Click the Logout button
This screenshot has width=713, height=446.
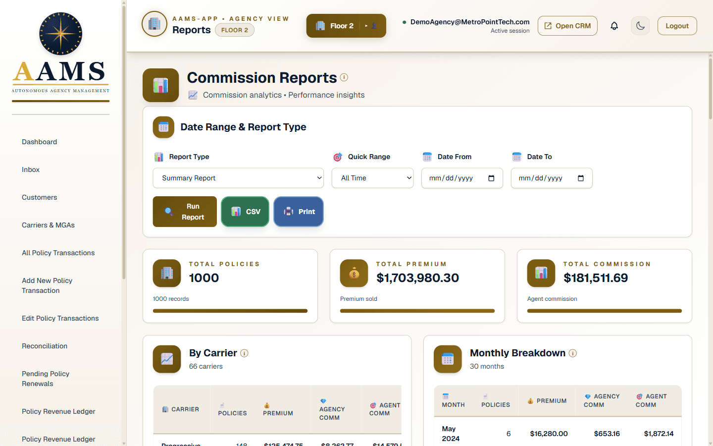point(677,26)
